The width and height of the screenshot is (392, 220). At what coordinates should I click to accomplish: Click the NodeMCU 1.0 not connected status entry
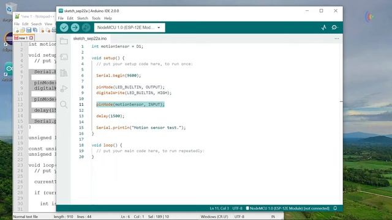[287, 208]
